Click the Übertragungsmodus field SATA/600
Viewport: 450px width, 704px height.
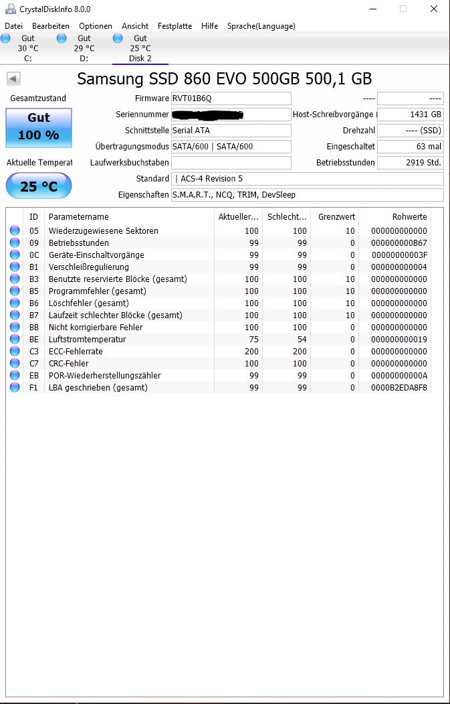tap(231, 147)
